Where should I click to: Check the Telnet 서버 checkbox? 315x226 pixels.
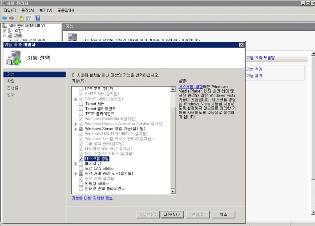point(81,104)
